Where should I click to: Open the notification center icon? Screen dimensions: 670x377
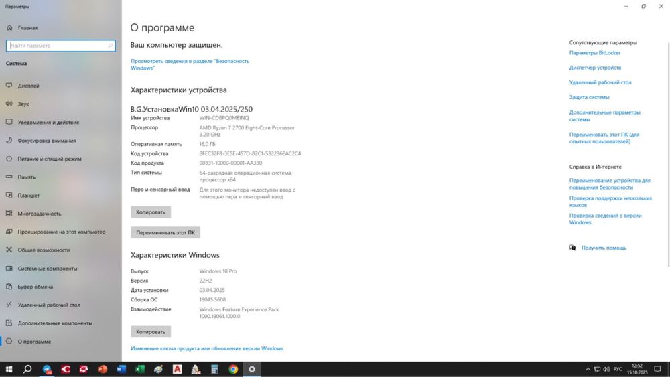point(658,370)
